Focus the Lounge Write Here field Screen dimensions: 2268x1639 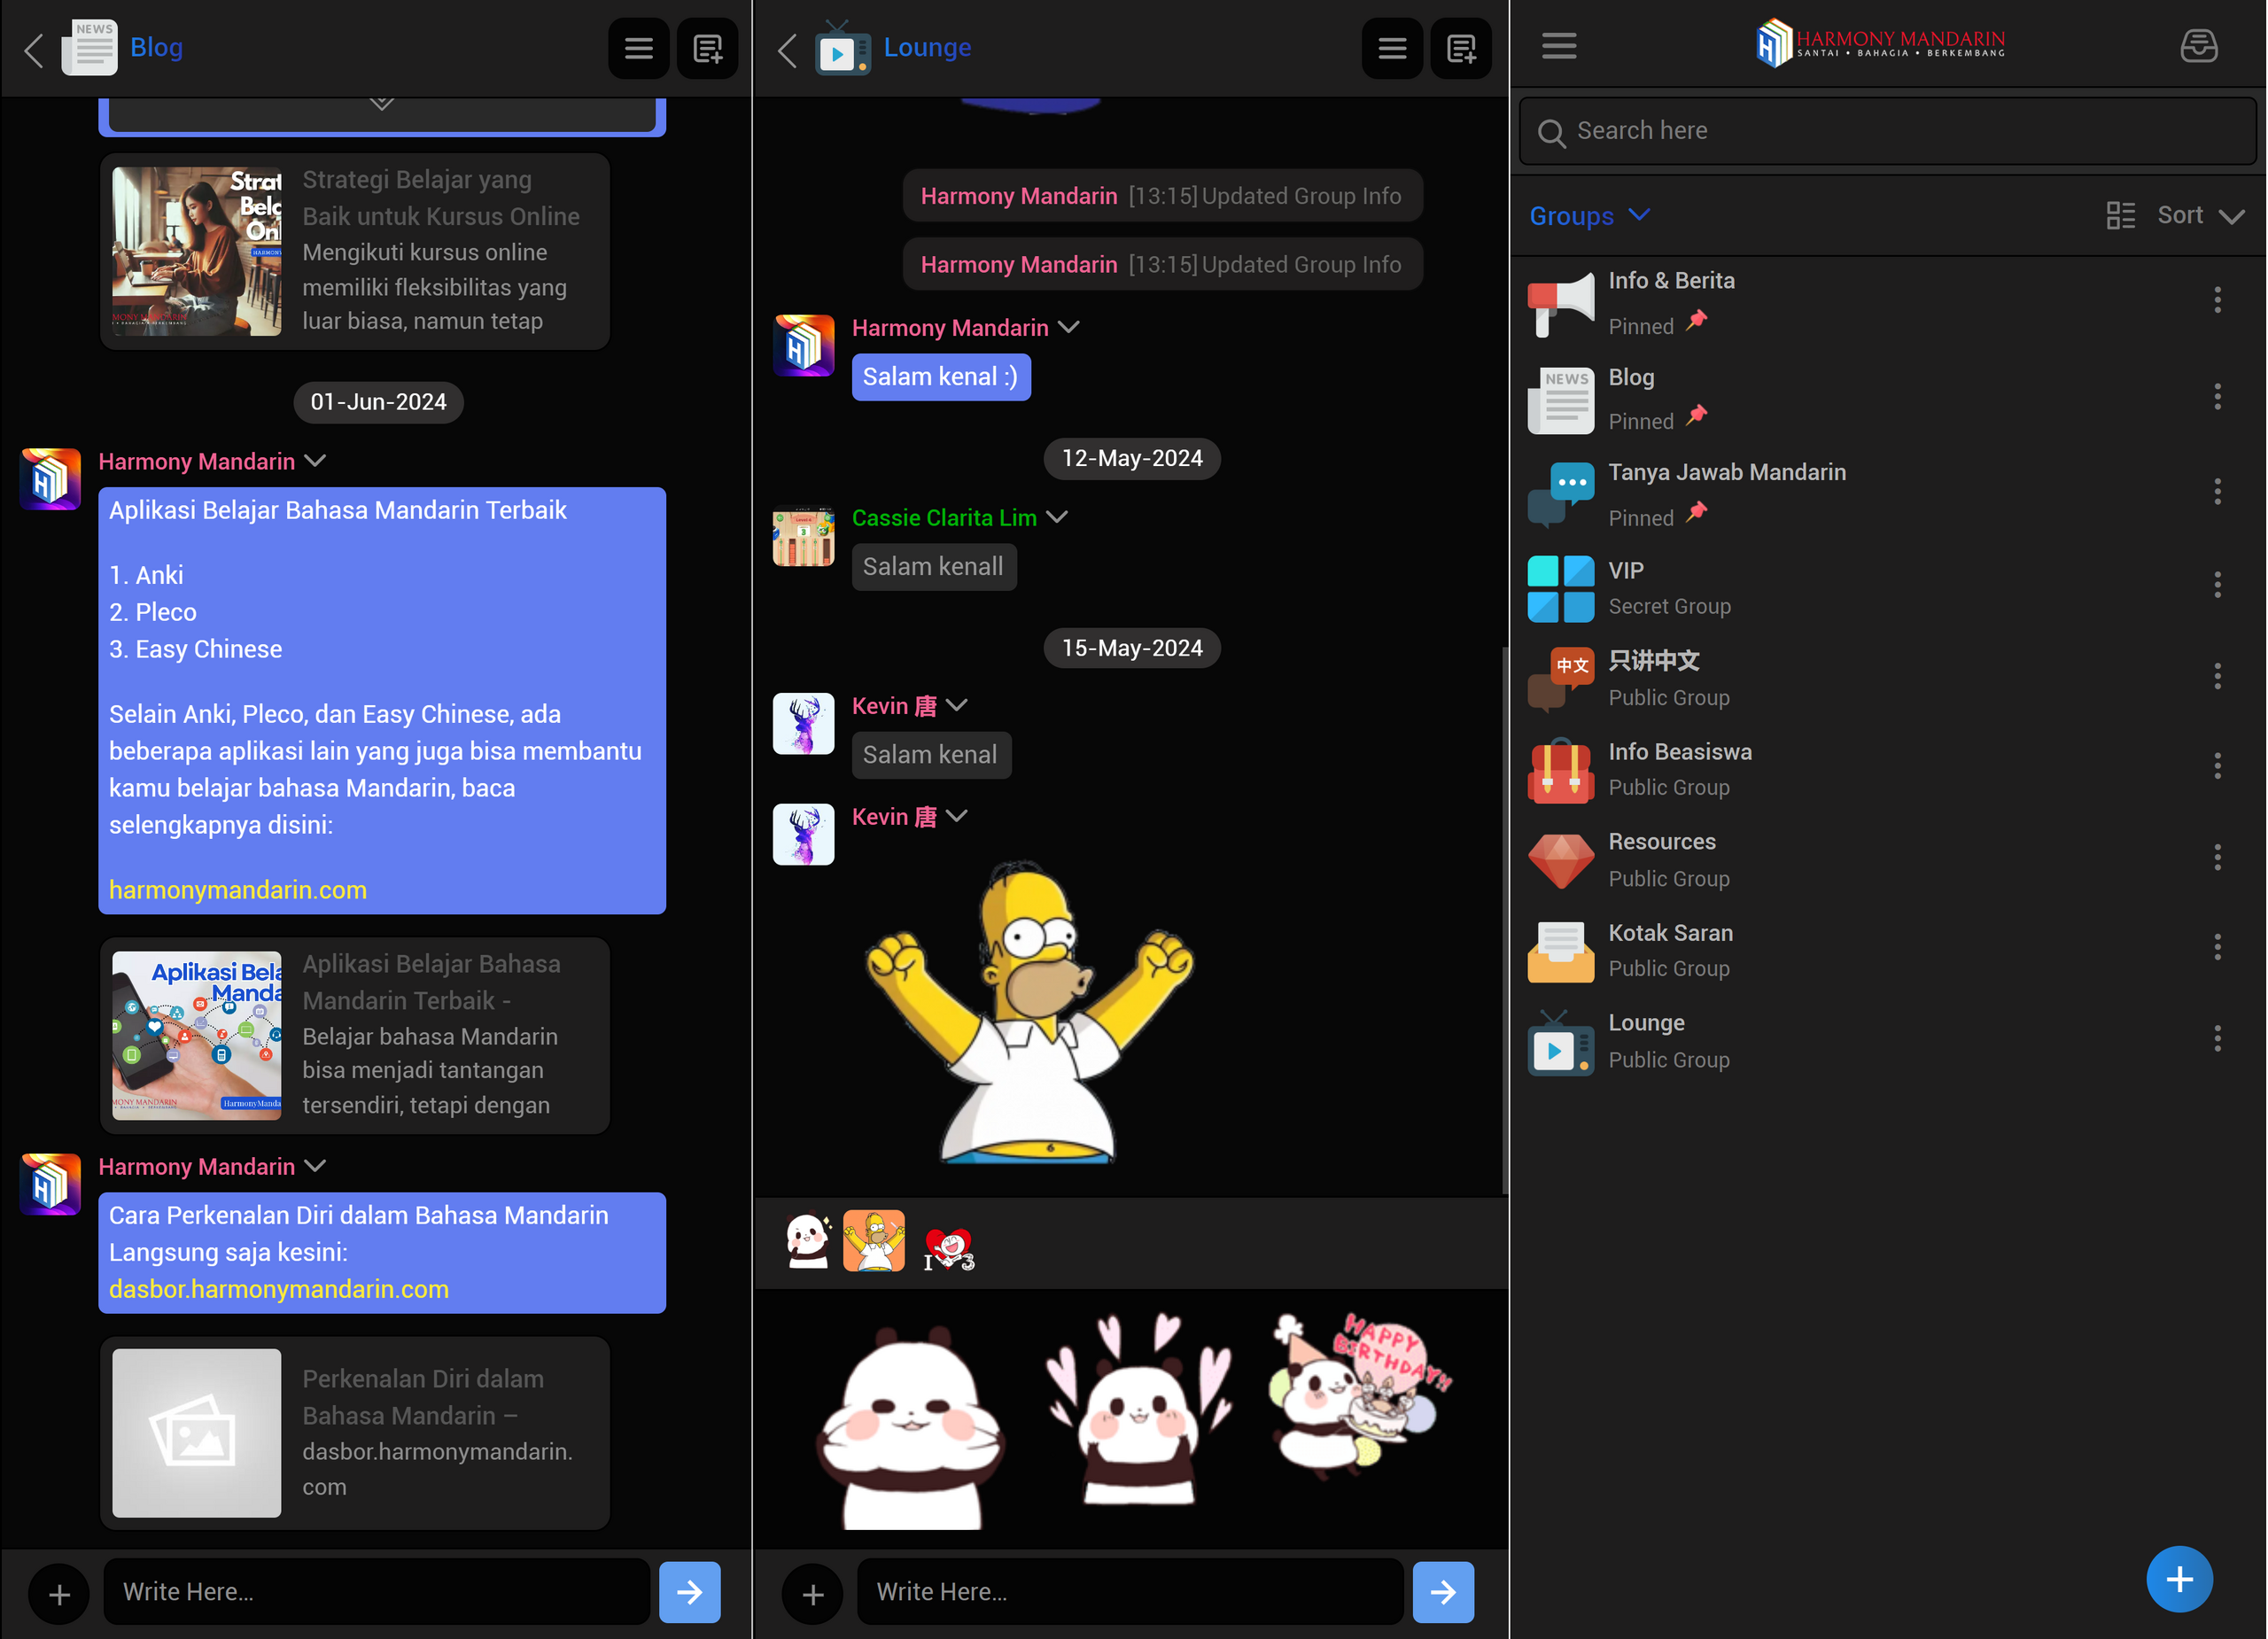point(1130,1592)
